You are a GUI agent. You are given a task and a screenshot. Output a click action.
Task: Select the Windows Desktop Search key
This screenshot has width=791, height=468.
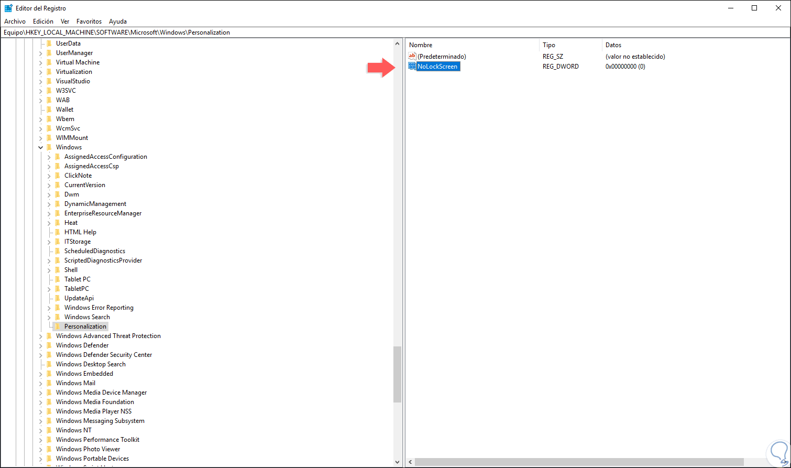pos(91,364)
